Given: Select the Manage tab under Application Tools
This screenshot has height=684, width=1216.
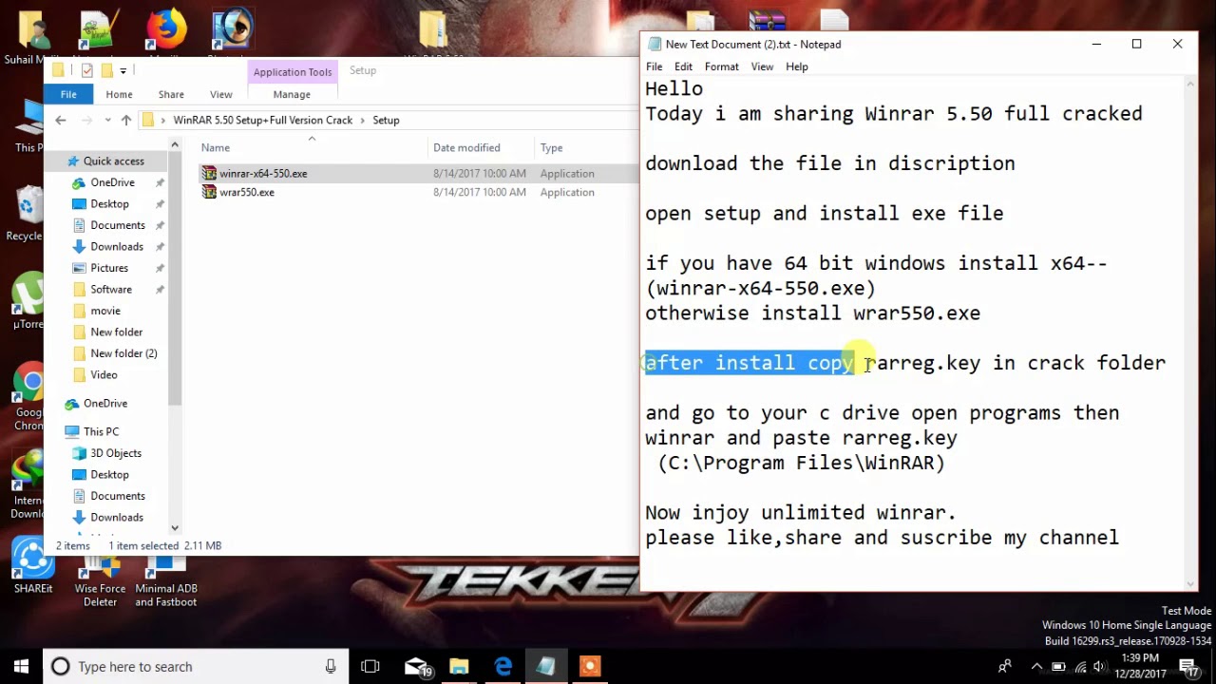Looking at the screenshot, I should coord(292,94).
